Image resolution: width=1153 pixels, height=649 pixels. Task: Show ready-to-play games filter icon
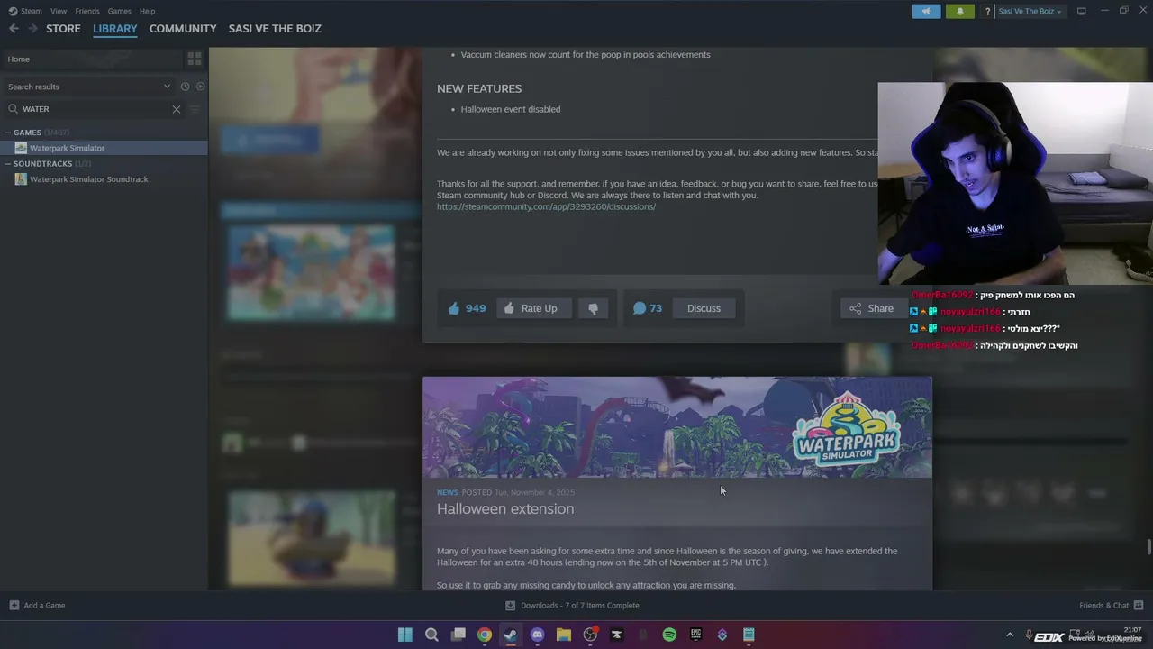point(201,87)
